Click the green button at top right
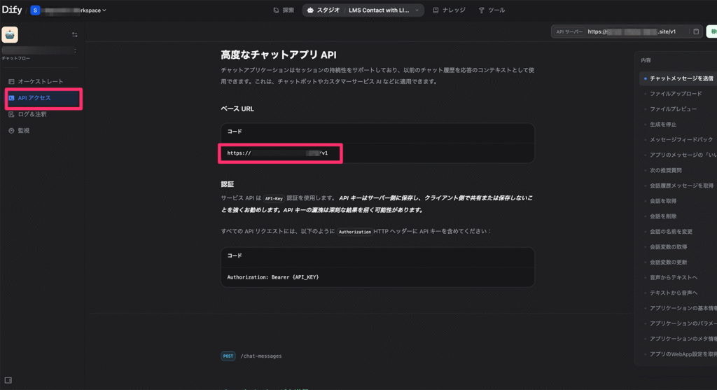717x390 pixels. (712, 32)
